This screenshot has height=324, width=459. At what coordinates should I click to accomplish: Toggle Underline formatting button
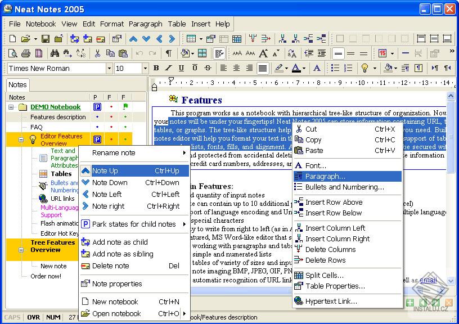click(181, 68)
